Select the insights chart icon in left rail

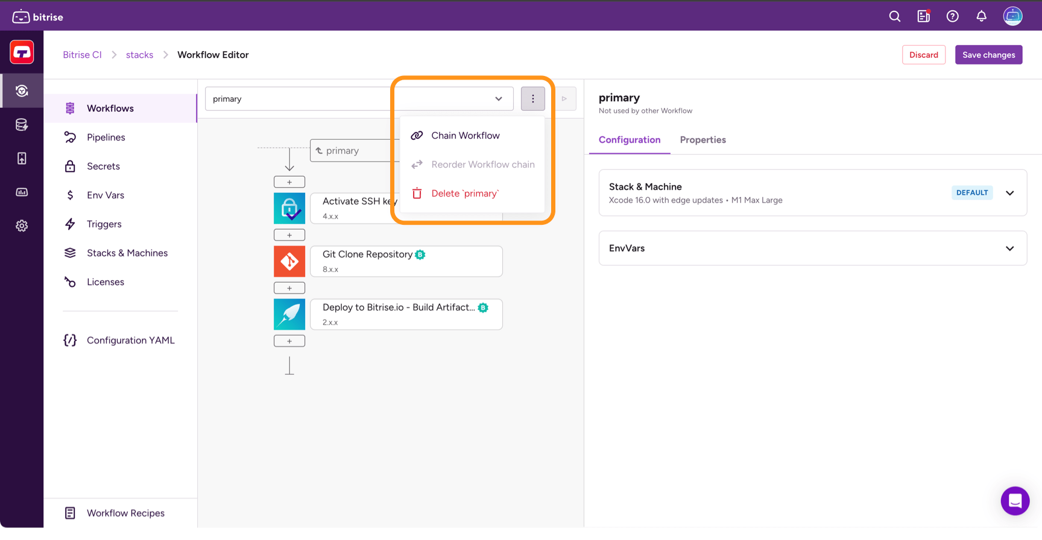click(22, 192)
